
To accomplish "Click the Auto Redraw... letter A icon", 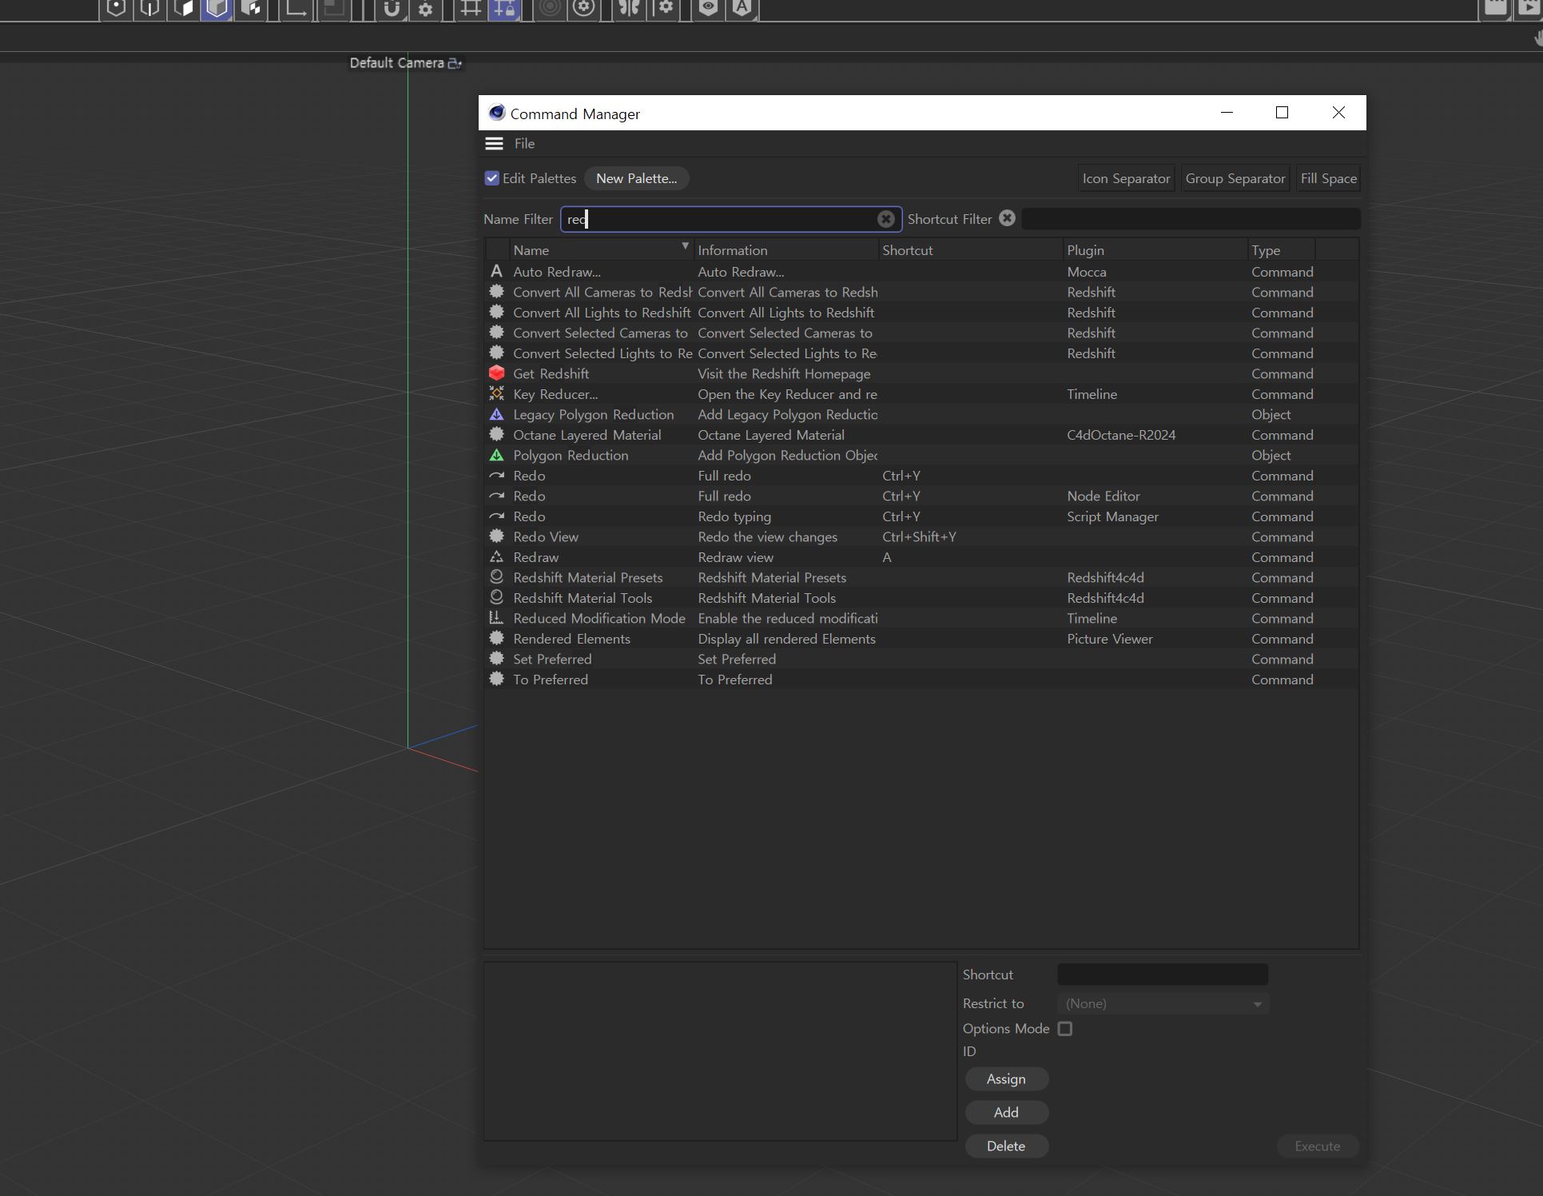I will point(496,272).
